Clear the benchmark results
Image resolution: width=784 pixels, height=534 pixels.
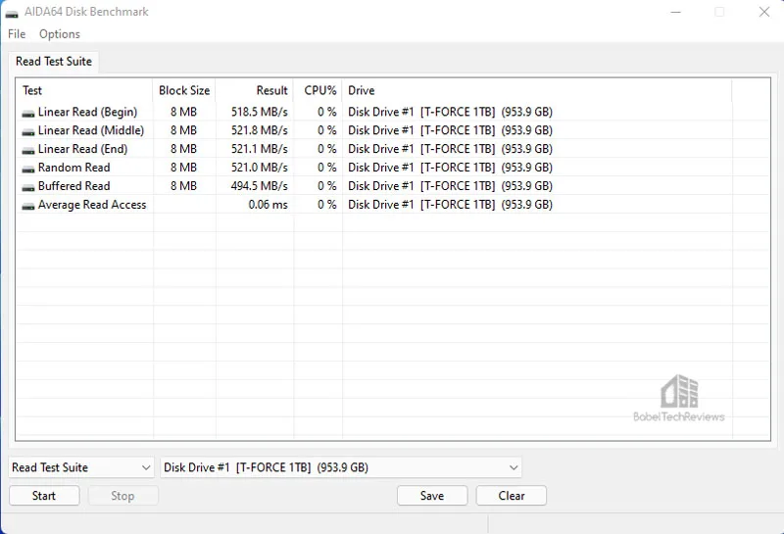511,496
